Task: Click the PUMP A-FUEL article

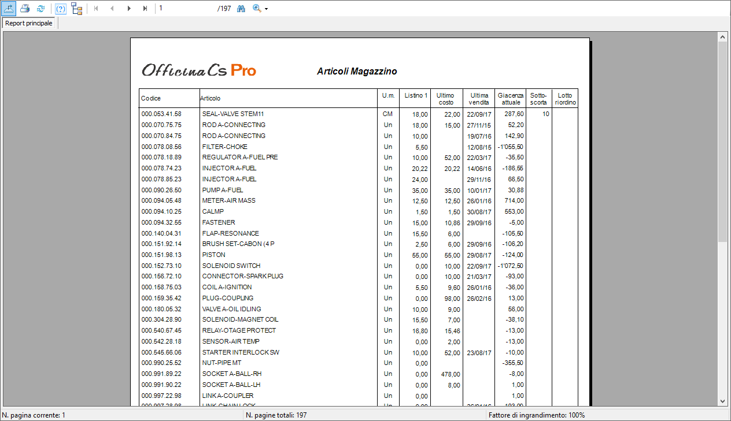Action: [223, 190]
